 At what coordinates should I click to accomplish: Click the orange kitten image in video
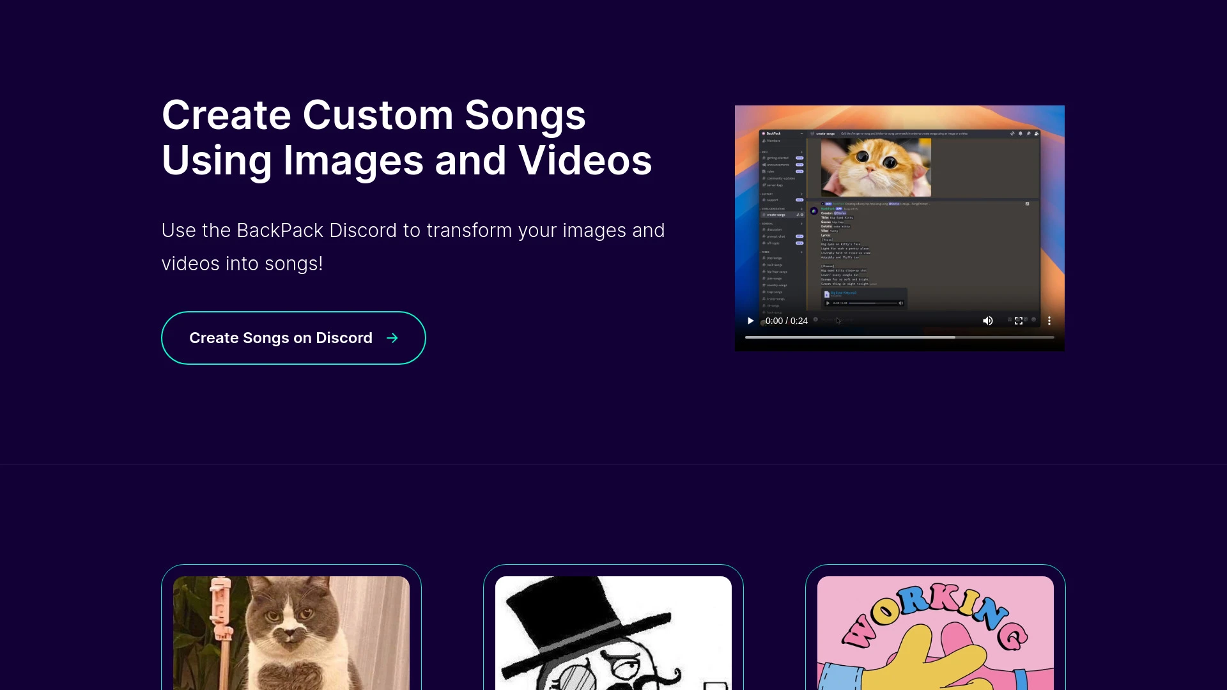876,167
